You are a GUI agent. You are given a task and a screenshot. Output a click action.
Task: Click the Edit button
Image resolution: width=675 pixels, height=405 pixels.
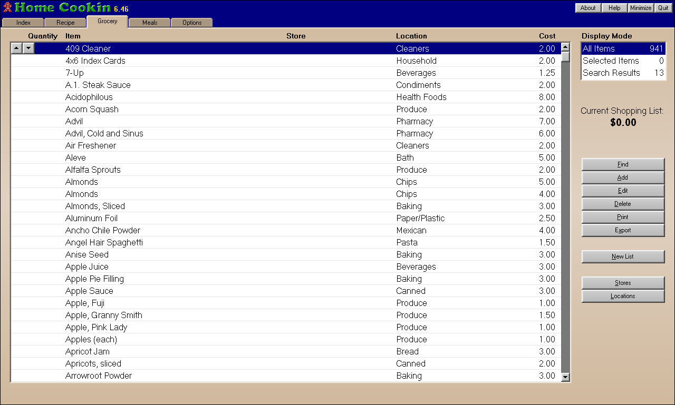click(x=623, y=191)
